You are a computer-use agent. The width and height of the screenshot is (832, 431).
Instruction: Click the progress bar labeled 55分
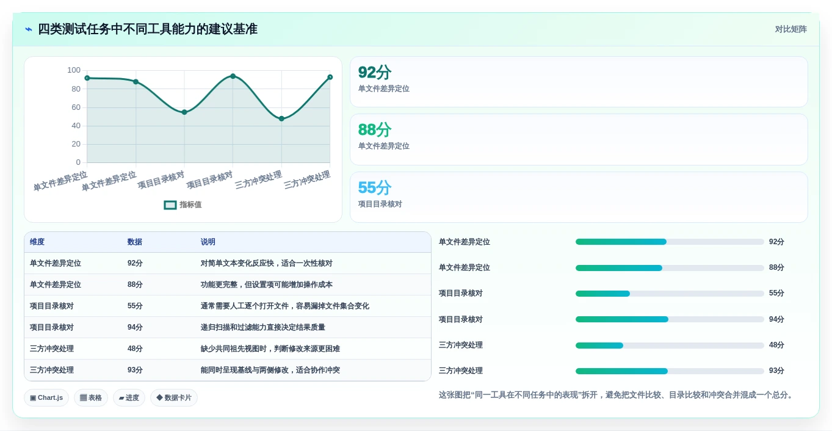tap(670, 294)
